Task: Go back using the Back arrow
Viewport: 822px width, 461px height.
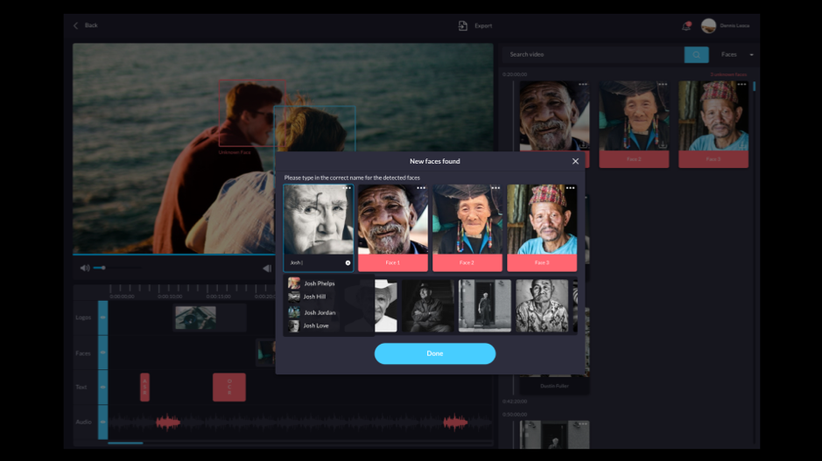Action: tap(76, 25)
